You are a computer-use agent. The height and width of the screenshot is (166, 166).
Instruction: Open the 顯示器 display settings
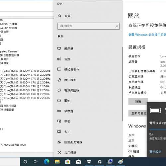(x=65, y=49)
